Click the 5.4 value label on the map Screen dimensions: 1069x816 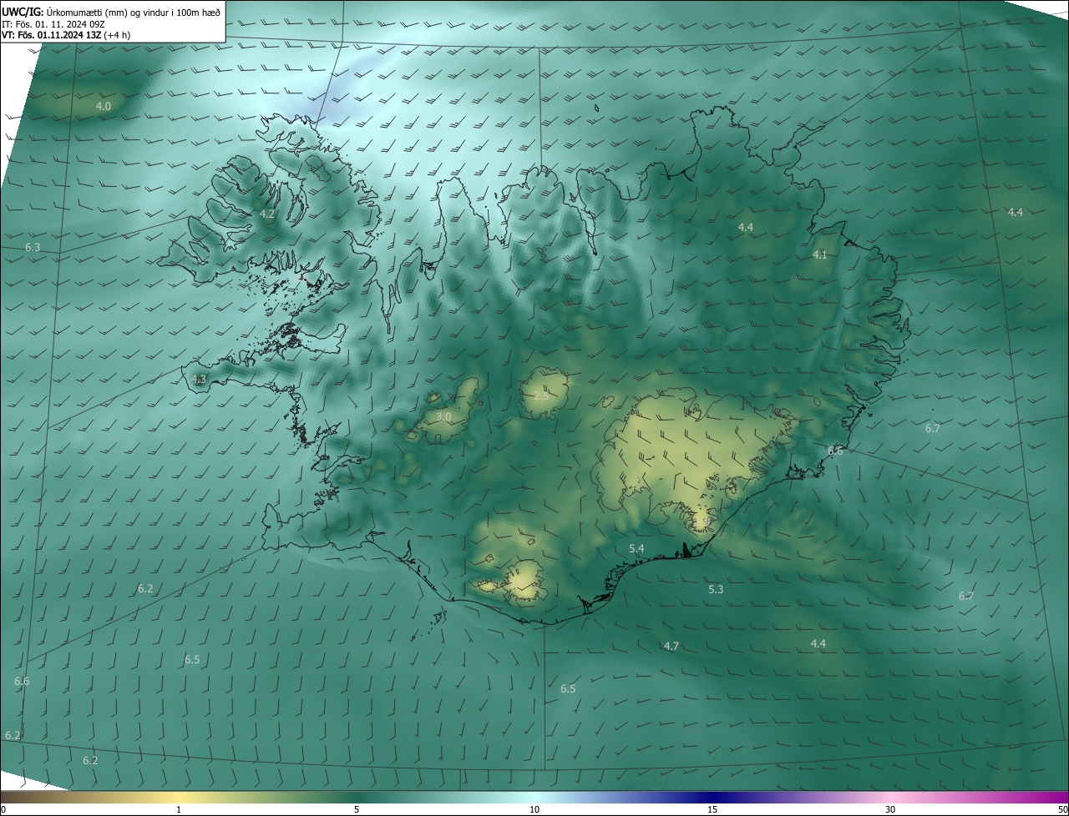coord(636,548)
